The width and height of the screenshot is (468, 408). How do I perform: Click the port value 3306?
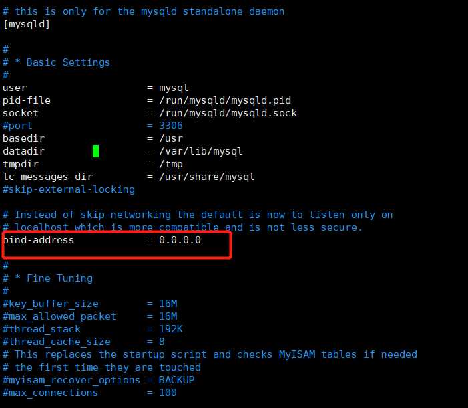click(170, 126)
